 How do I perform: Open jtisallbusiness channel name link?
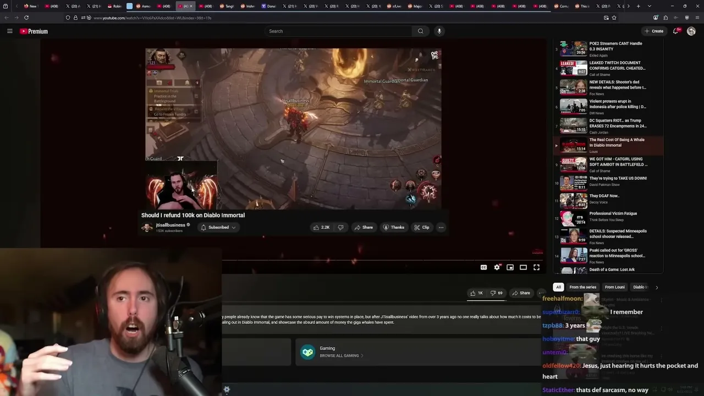(170, 225)
